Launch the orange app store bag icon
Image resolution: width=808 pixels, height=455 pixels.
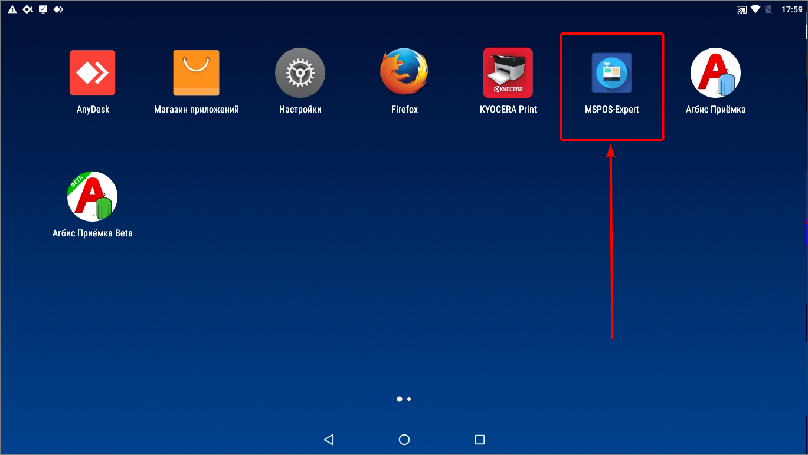coord(196,73)
